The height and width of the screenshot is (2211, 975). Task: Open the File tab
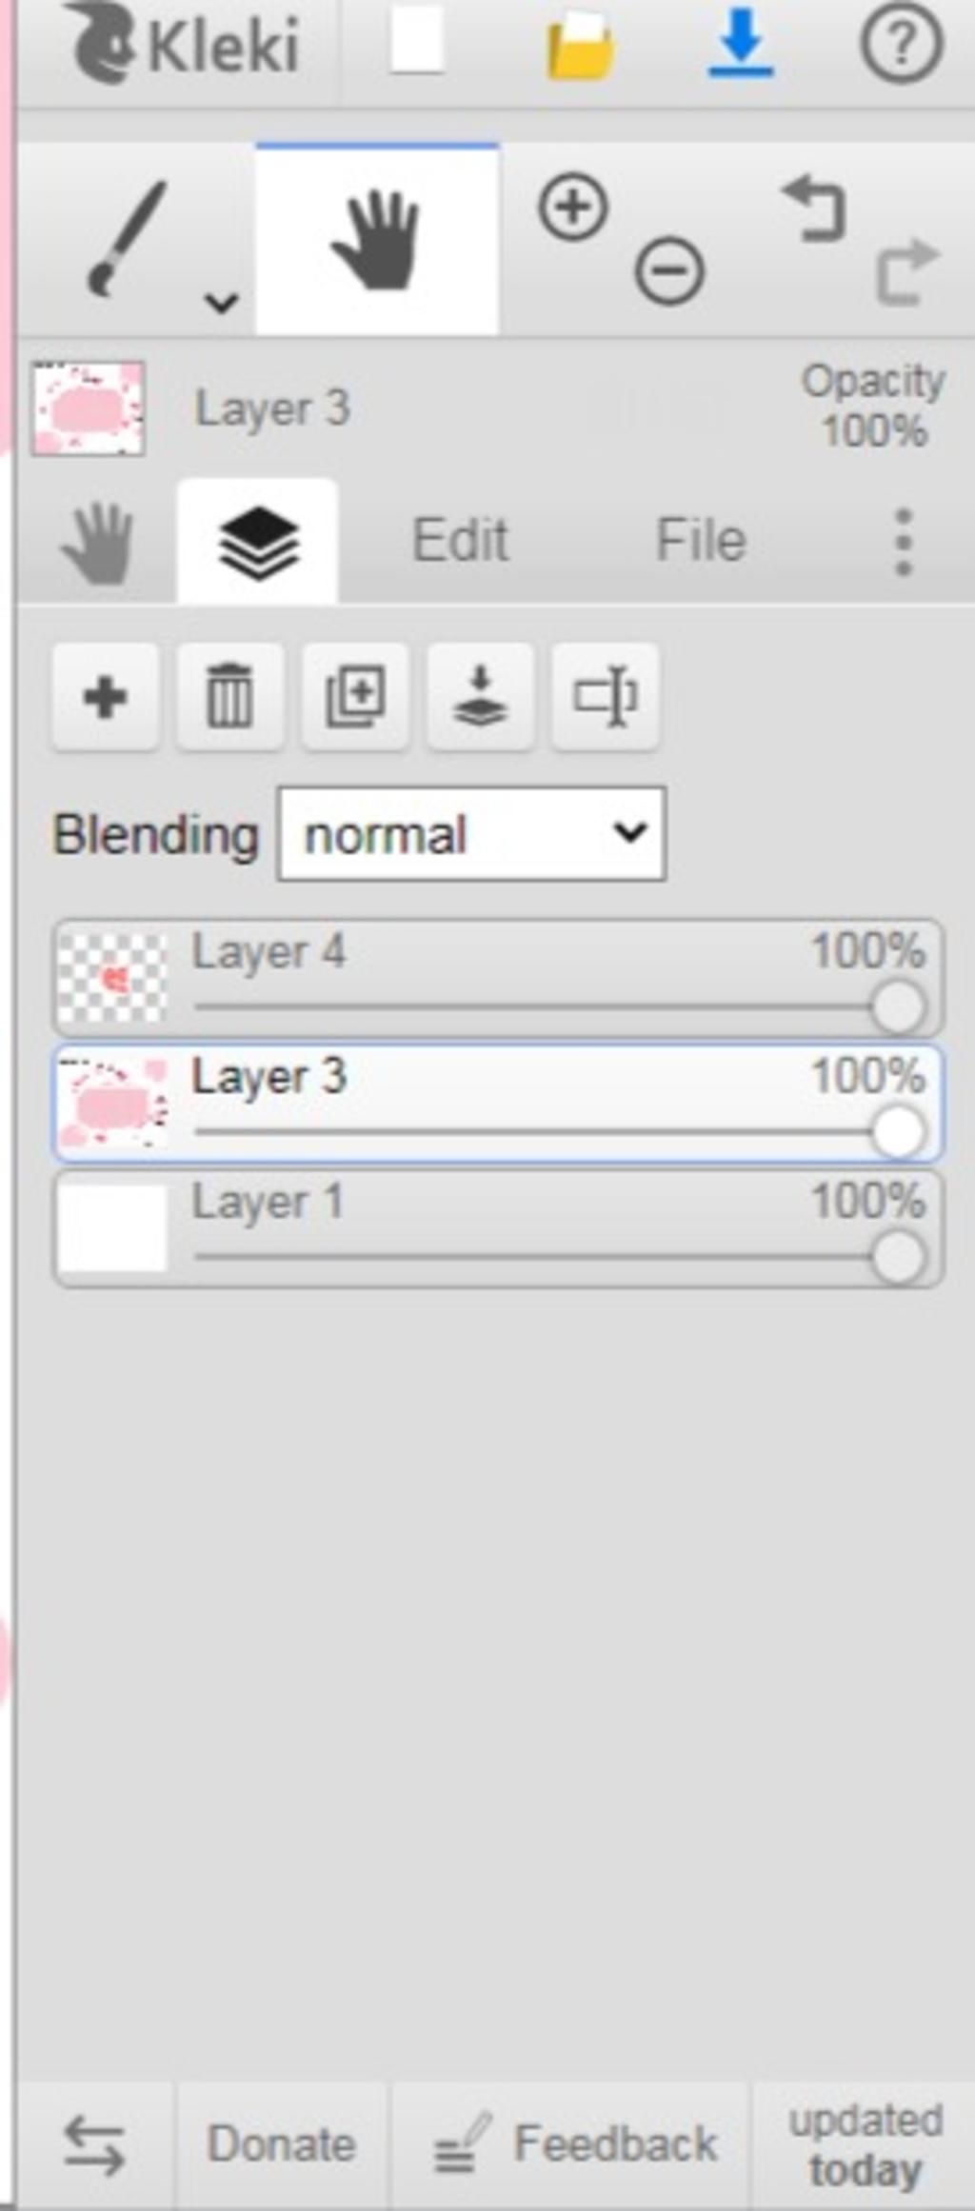pos(700,541)
